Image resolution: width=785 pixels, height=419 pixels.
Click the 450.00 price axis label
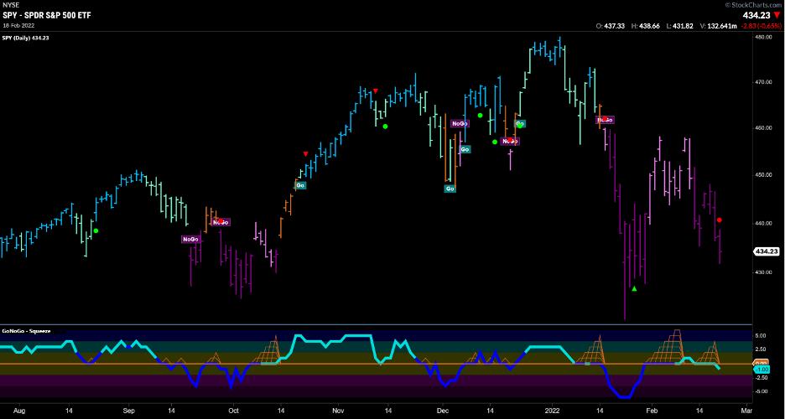click(x=762, y=175)
